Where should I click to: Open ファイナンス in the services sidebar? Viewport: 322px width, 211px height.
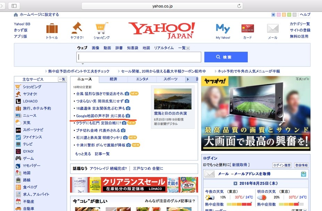pyautogui.click(x=32, y=137)
